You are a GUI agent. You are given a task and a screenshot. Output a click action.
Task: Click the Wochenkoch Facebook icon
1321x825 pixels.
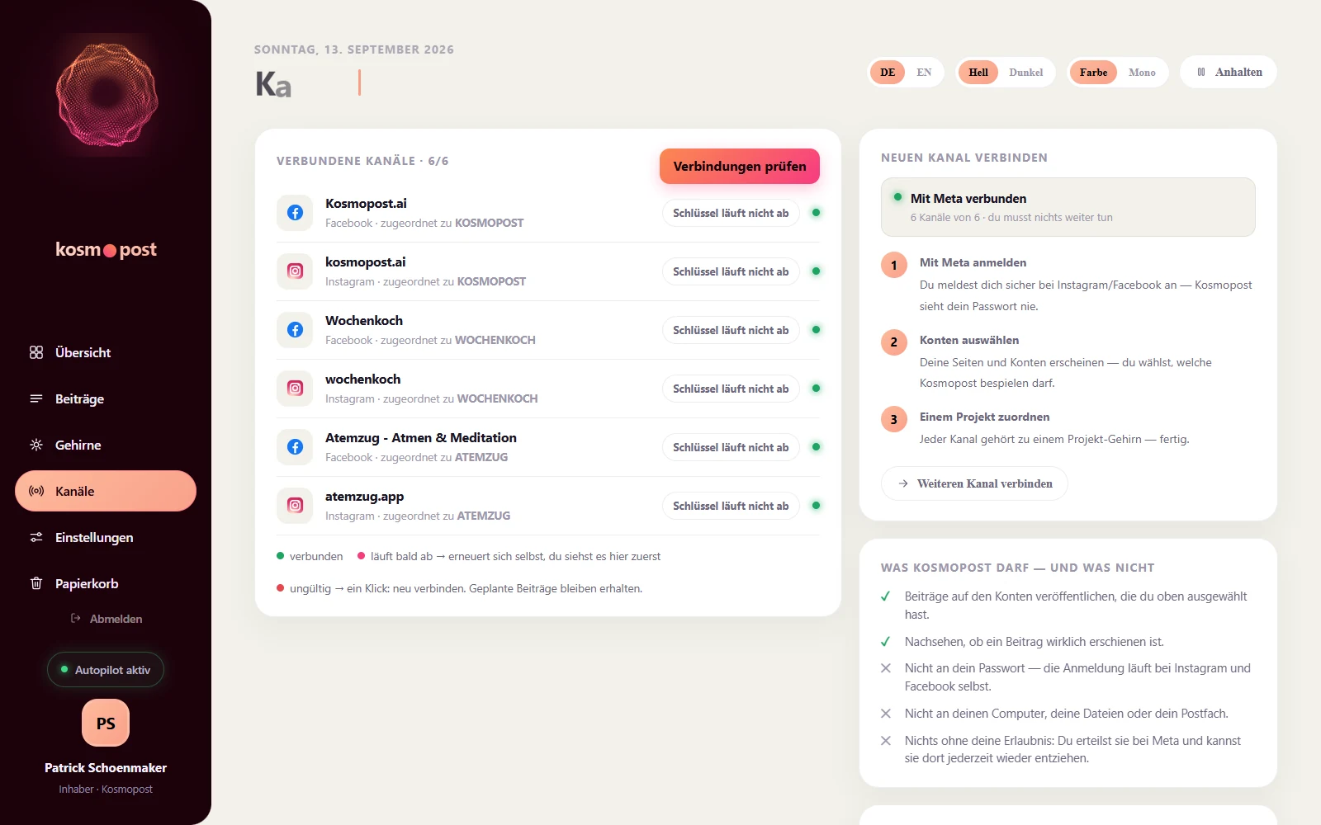pos(295,330)
